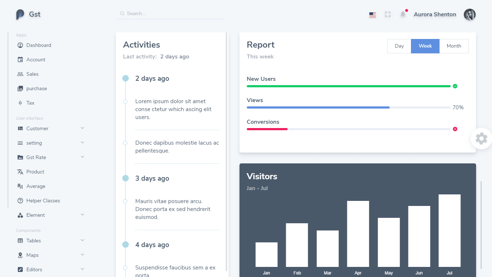Click the Customer sidebar icon
Screen dimensions: 492x277
[x=20, y=128]
